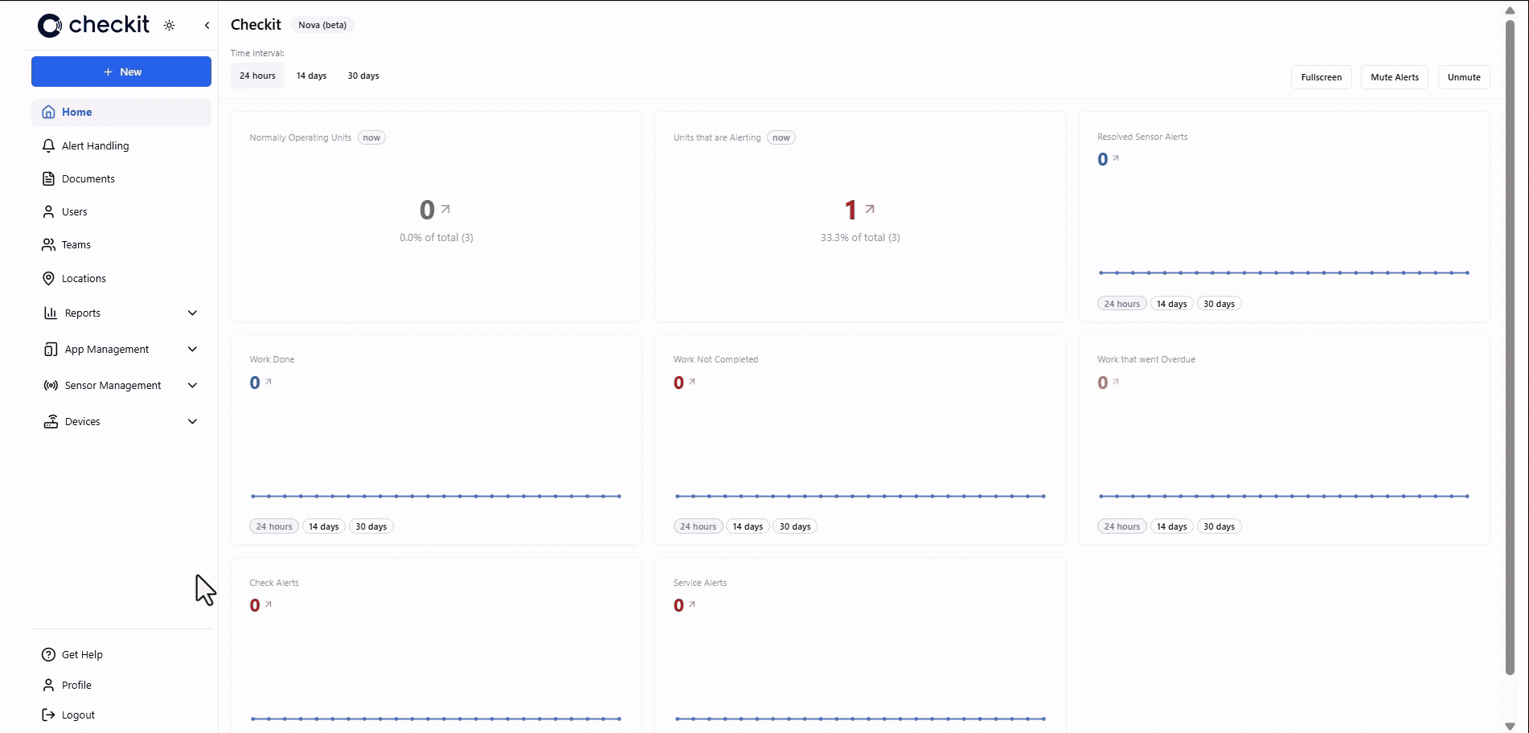Click the Devices router icon
1529x733 pixels.
pyautogui.click(x=51, y=421)
